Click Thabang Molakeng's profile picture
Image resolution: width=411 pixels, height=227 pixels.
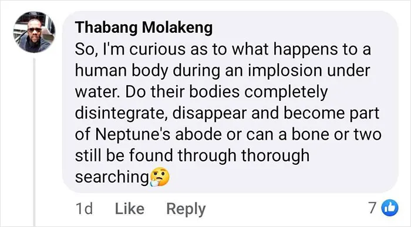(x=34, y=32)
